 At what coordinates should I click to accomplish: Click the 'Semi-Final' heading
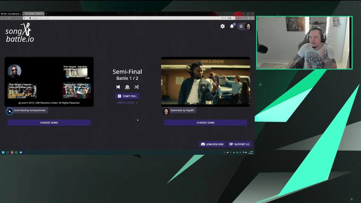[127, 72]
